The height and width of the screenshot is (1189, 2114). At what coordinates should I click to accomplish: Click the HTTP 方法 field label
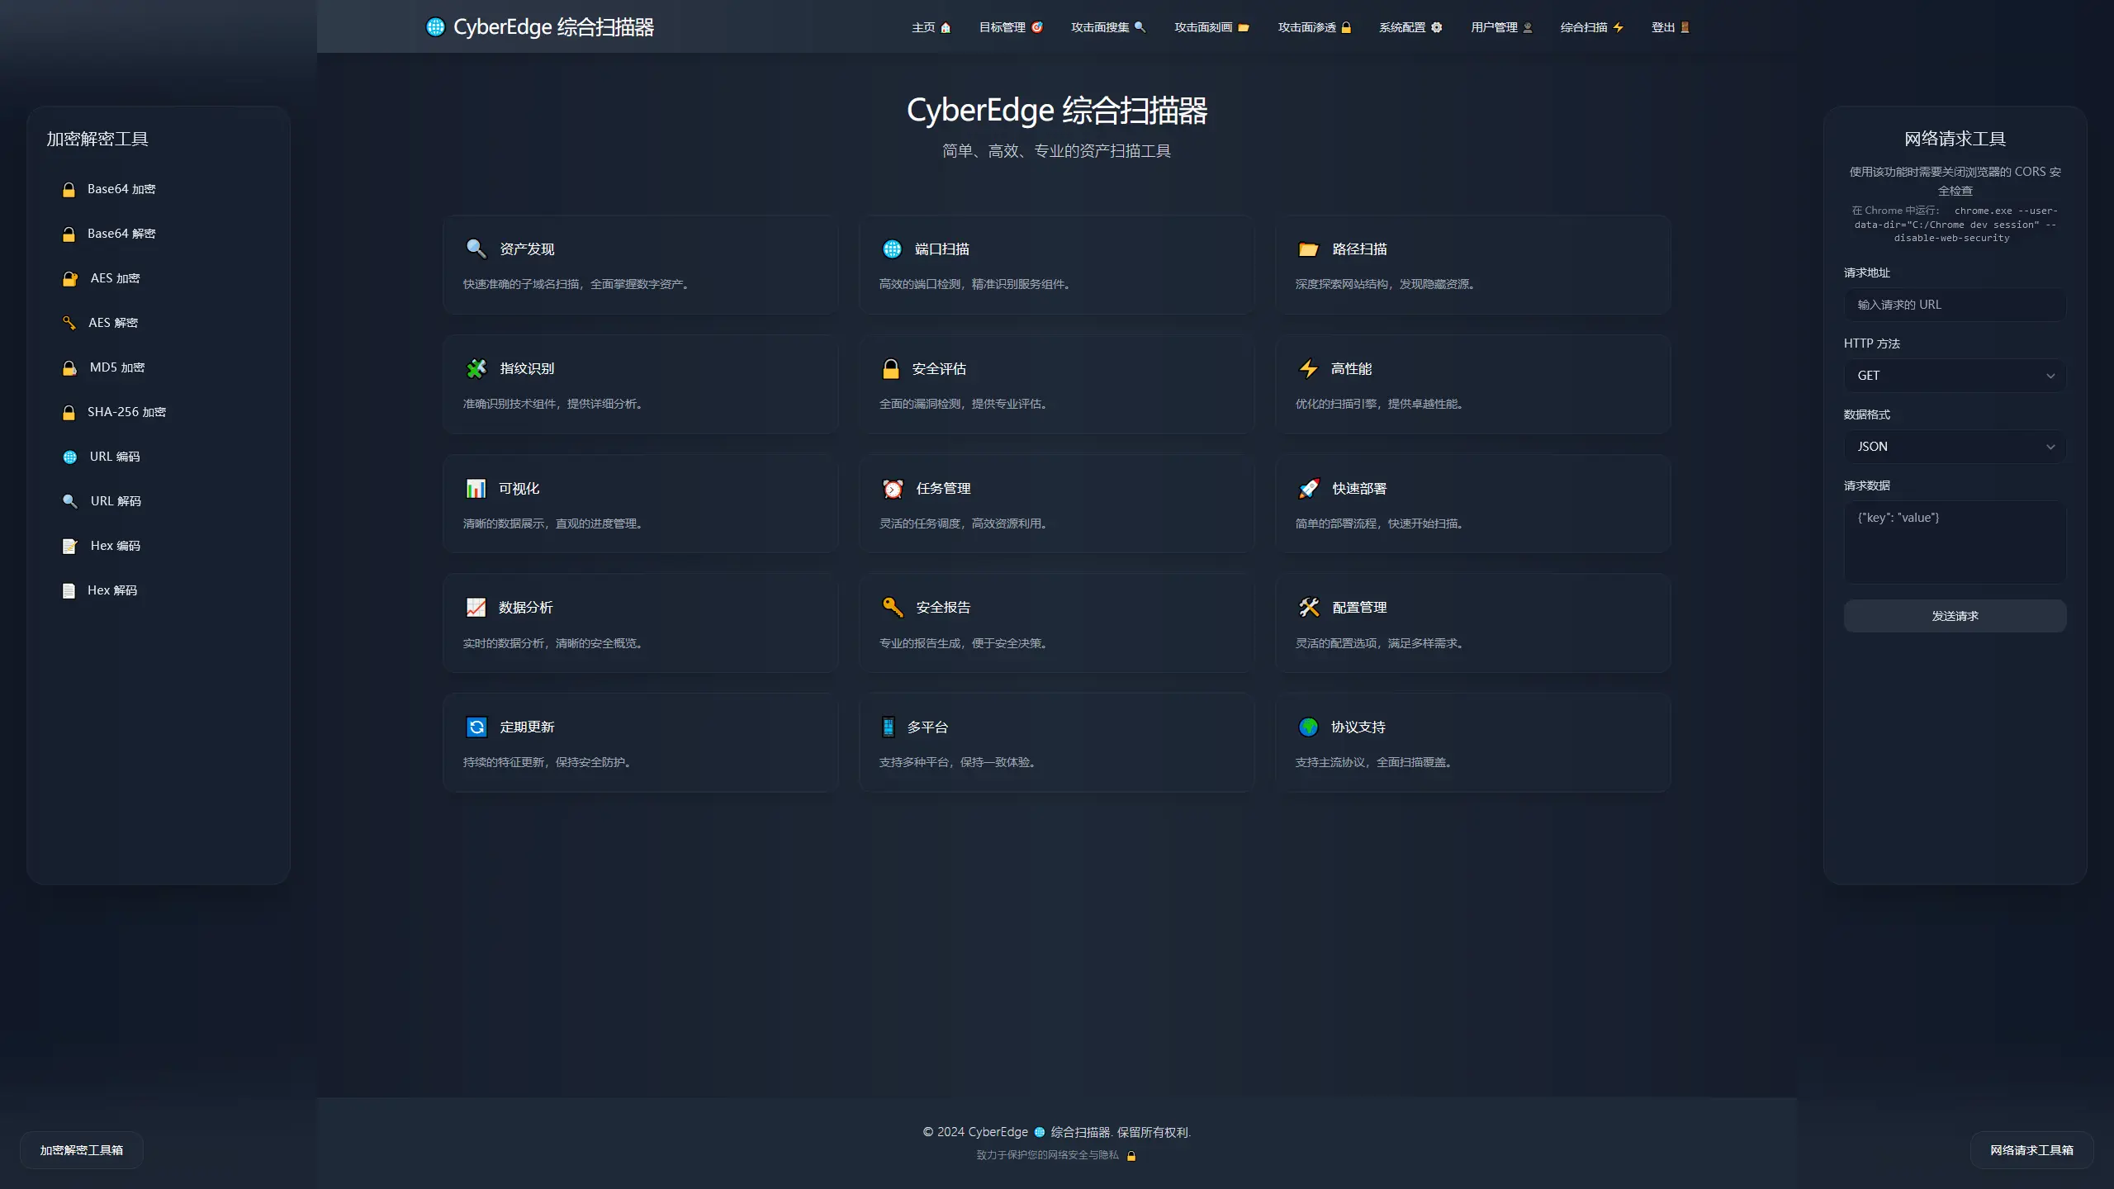click(x=1872, y=343)
